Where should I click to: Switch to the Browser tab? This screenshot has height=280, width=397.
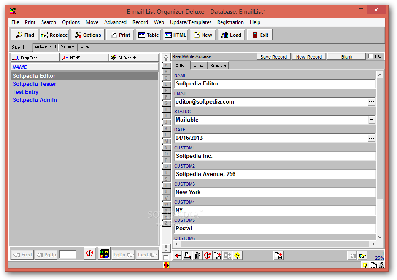pos(218,66)
